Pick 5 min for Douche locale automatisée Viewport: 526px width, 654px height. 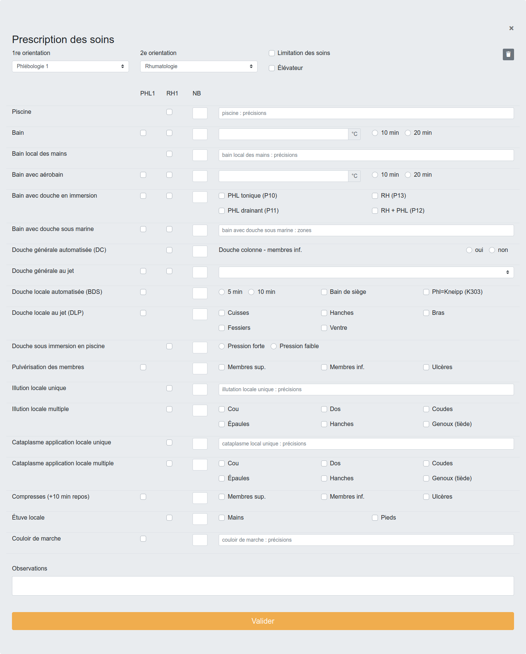pyautogui.click(x=222, y=292)
